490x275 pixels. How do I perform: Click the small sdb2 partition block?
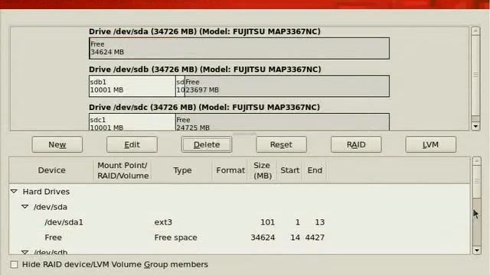pos(181,86)
